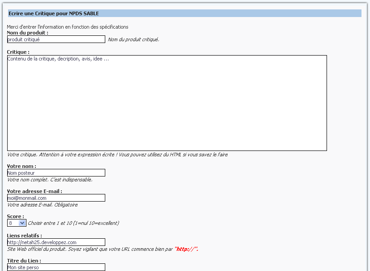Click the 'Votre adresse E-mail :' label

pyautogui.click(x=34, y=191)
